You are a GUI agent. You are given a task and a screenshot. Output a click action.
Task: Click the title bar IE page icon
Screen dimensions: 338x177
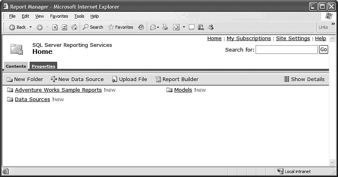click(6, 6)
